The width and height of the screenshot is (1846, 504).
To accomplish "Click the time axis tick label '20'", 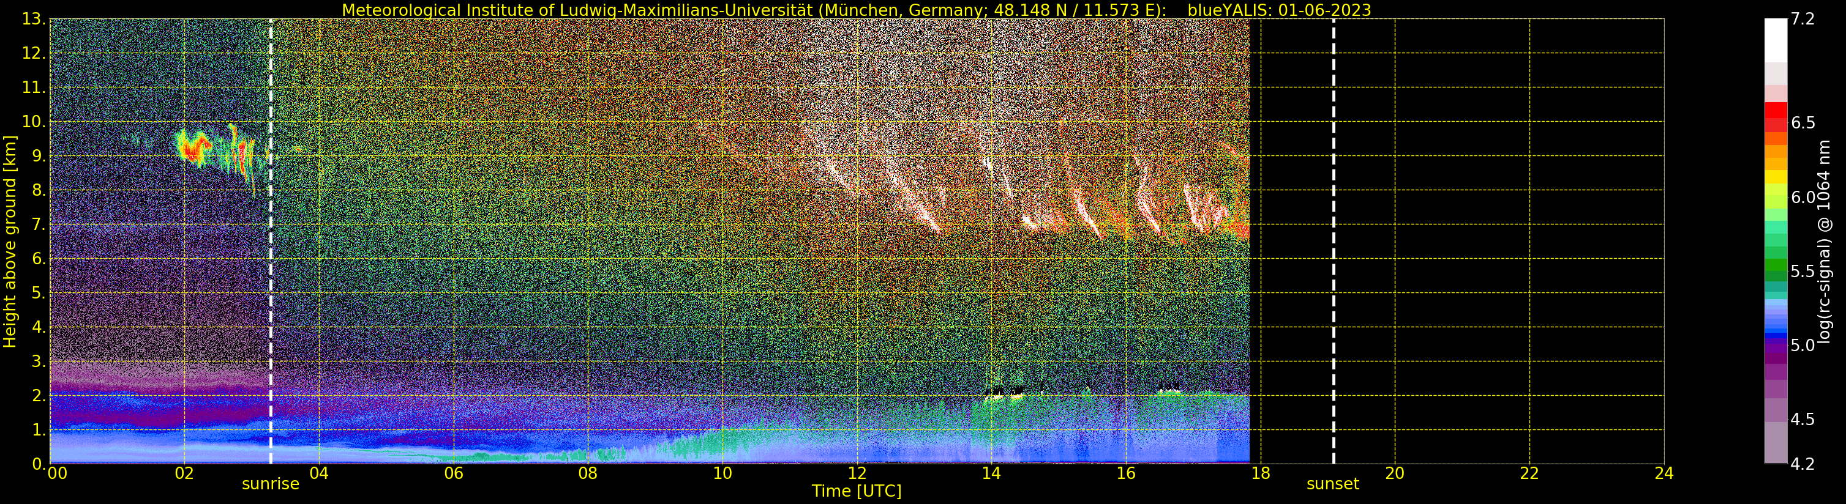I will (x=1395, y=473).
